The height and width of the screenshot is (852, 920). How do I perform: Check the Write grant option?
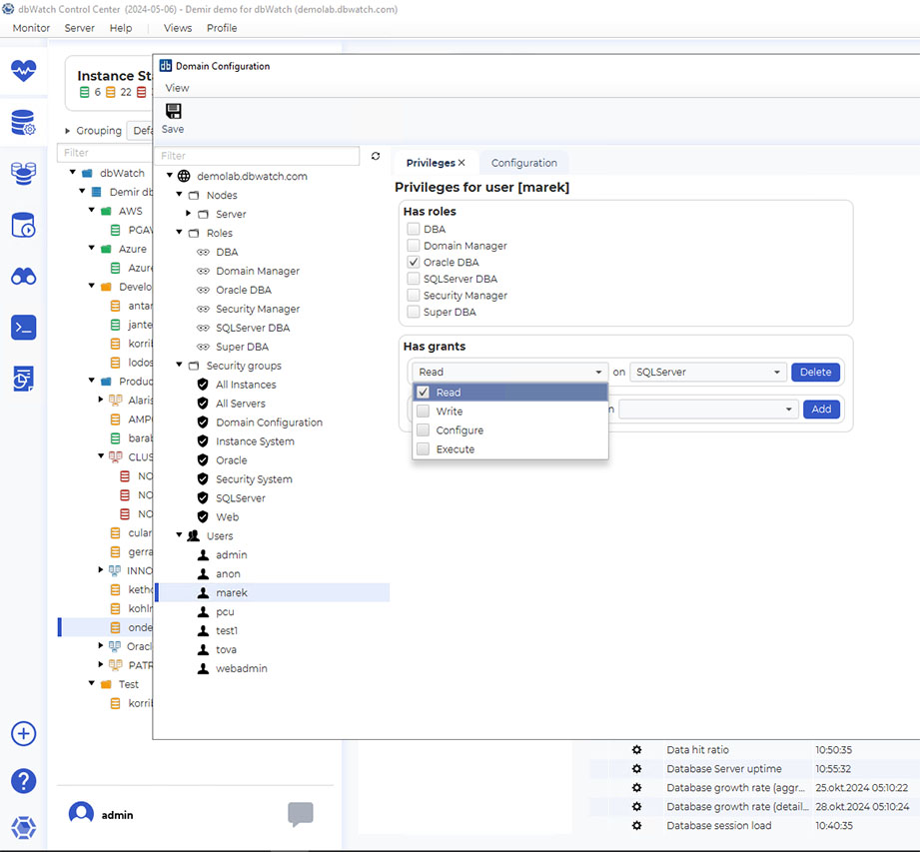423,412
